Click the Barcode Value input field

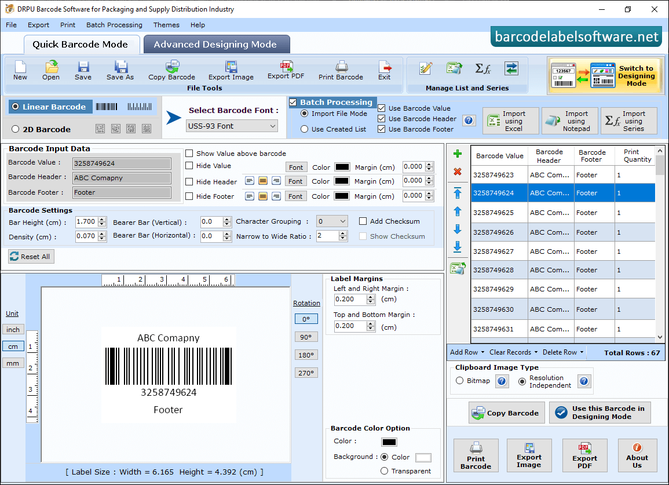pos(122,163)
